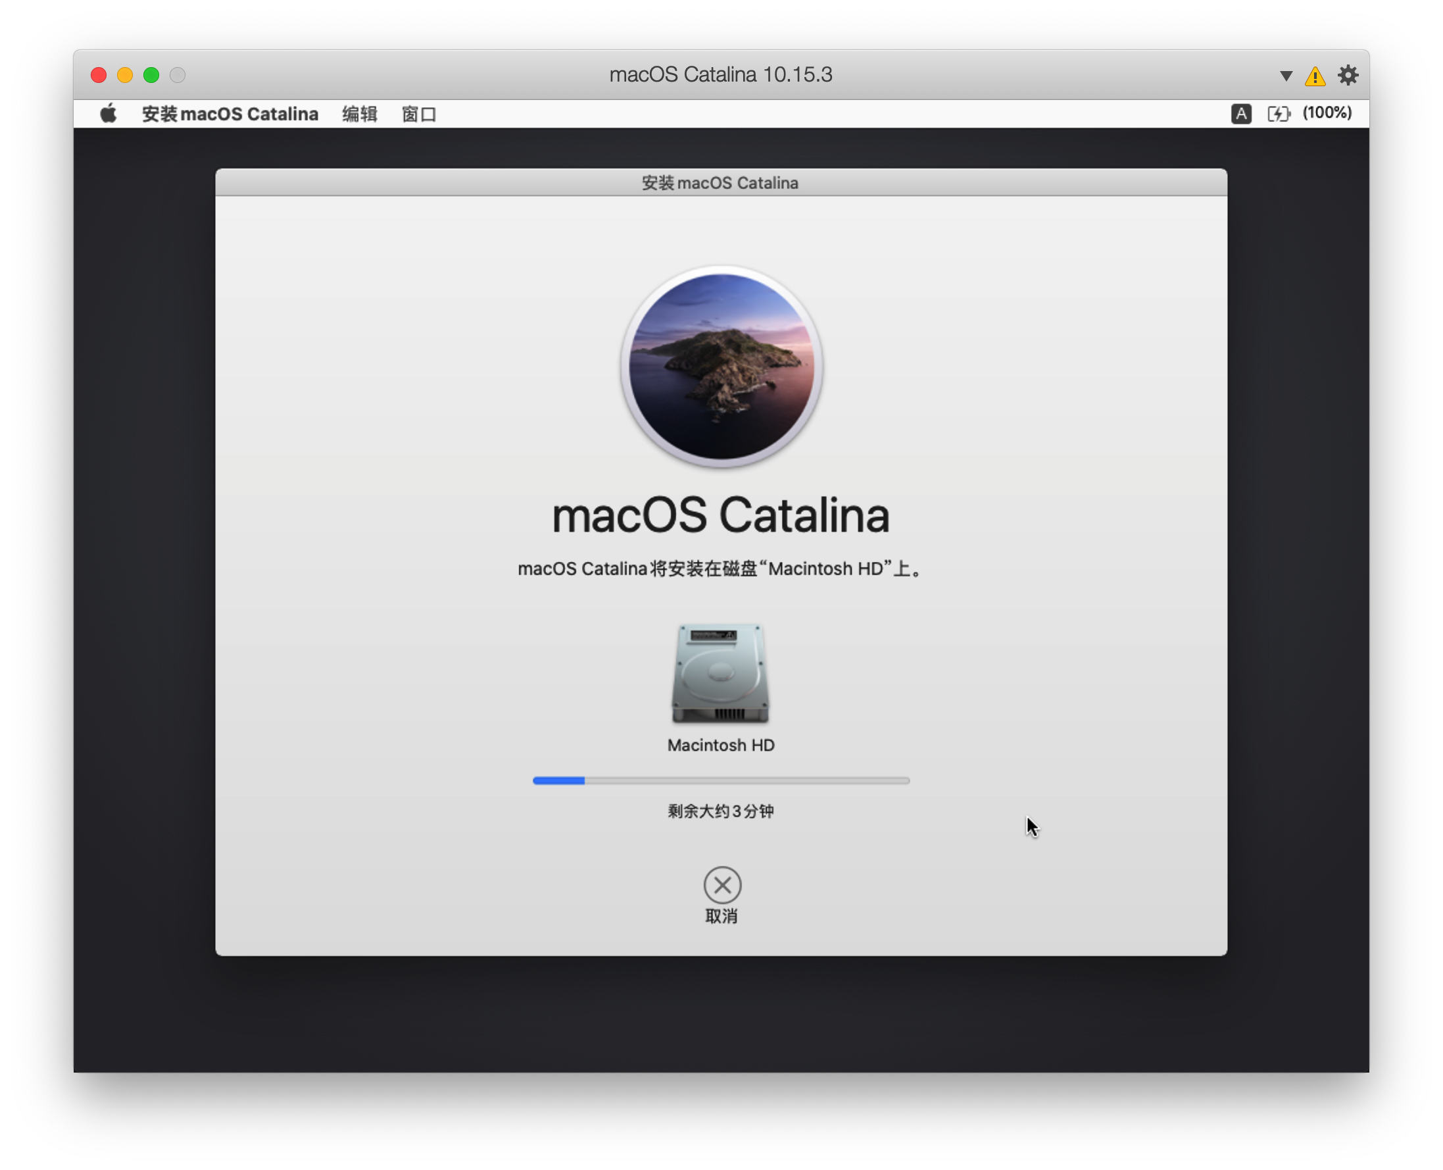This screenshot has width=1443, height=1170.
Task: Close the VM window with red button
Action: pyautogui.click(x=99, y=75)
